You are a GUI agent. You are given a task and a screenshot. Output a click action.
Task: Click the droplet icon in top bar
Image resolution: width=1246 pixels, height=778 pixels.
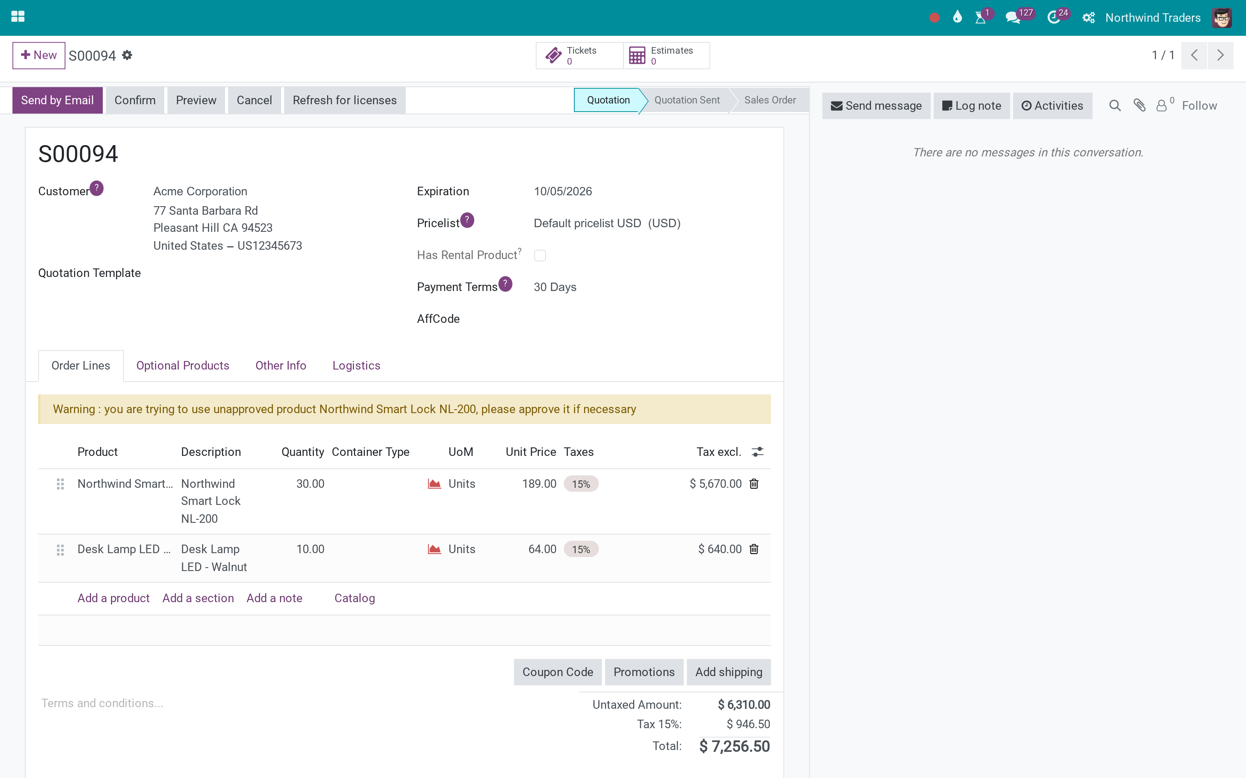[x=957, y=17]
